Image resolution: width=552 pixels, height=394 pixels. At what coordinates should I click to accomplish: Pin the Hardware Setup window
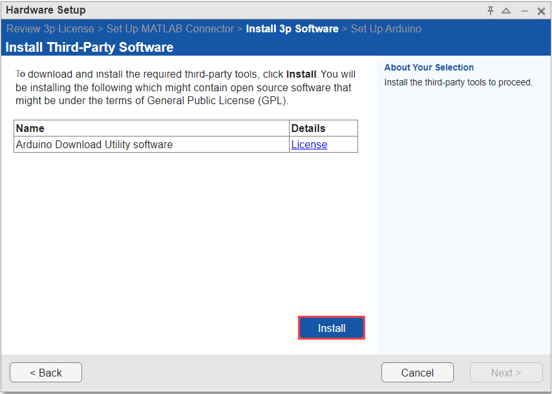491,10
